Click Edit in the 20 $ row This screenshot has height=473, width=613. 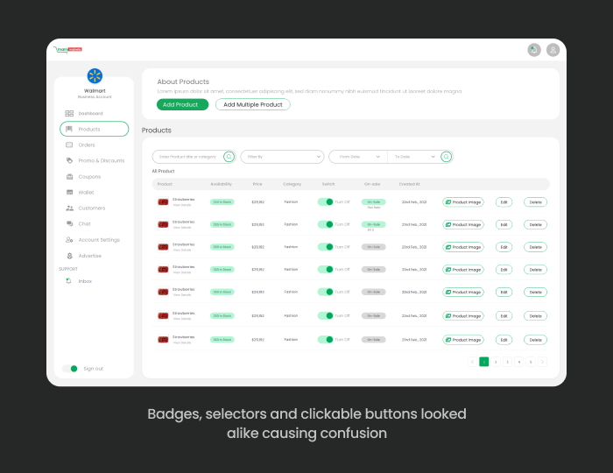pyautogui.click(x=504, y=225)
